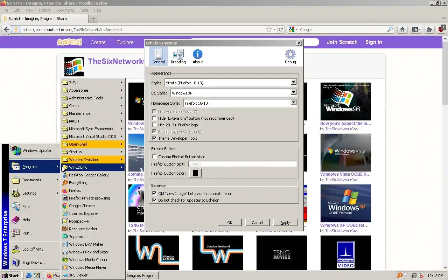Click the Sign in link on Scratch

(374, 42)
